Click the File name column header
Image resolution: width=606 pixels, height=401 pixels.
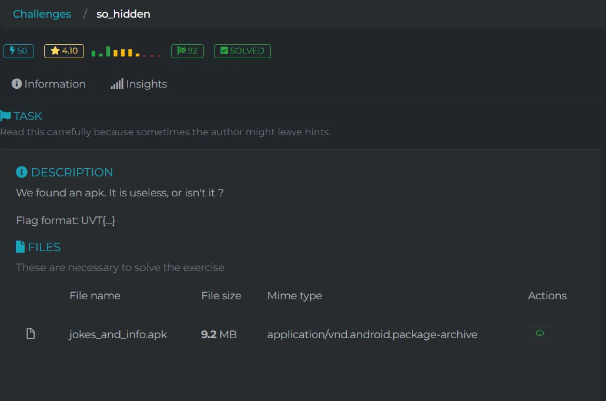95,295
